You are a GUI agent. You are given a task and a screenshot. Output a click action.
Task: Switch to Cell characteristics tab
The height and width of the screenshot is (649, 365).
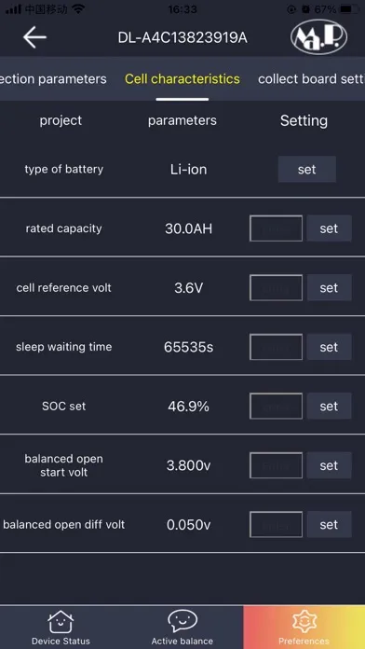182,79
